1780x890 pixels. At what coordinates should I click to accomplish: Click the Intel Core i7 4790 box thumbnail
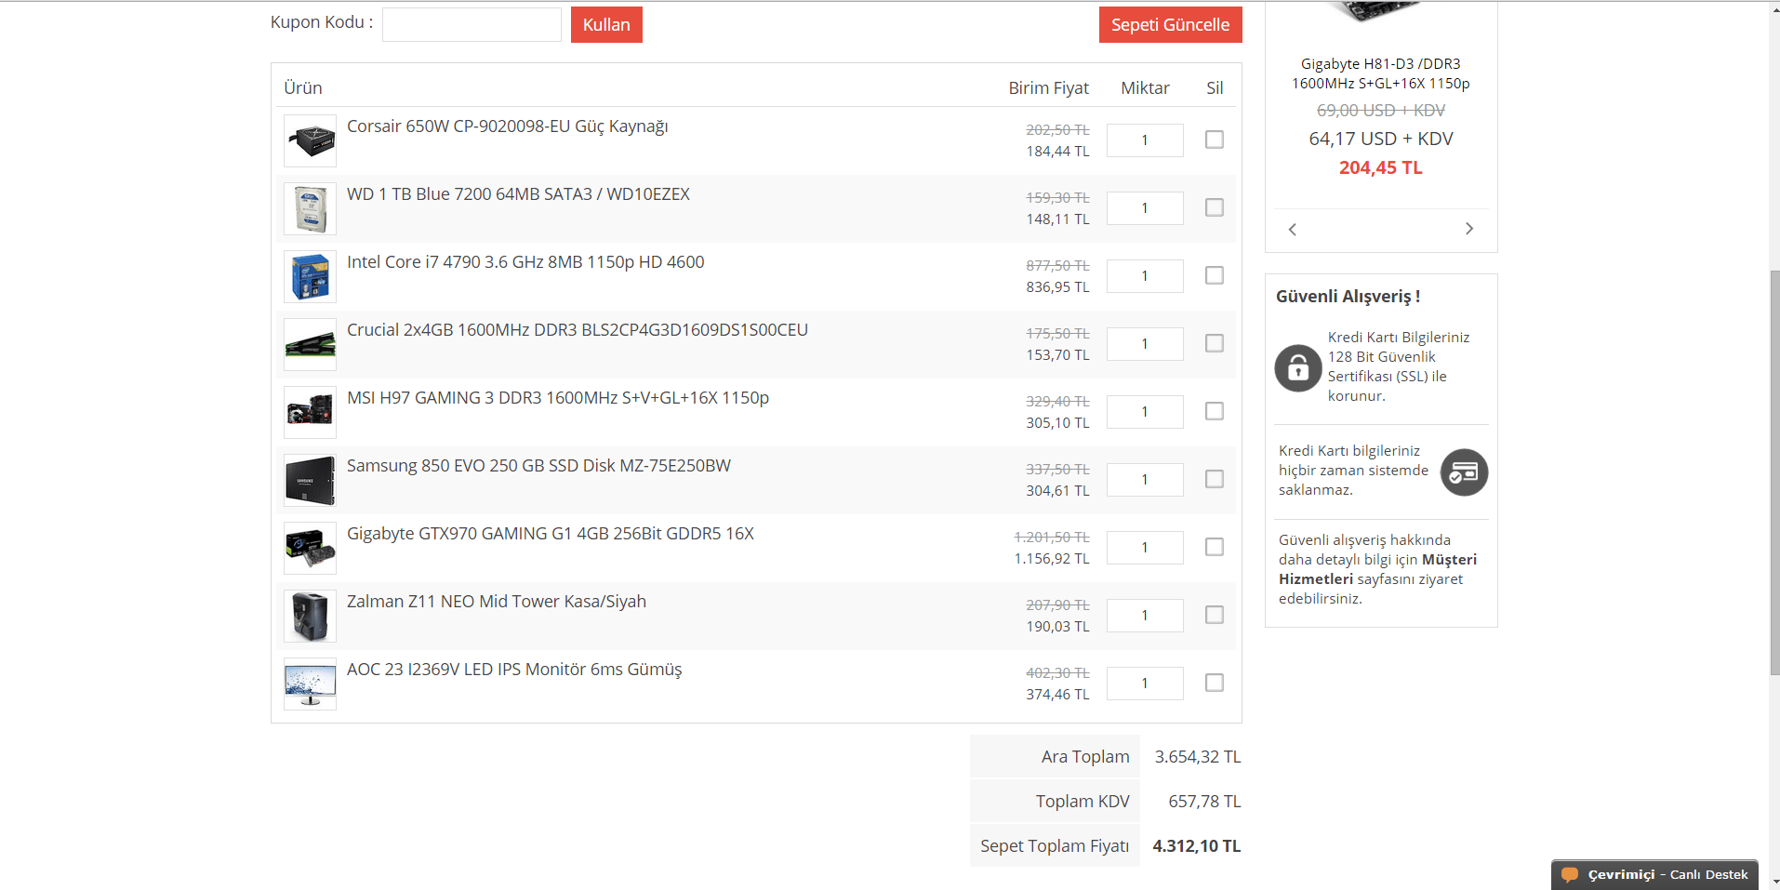point(310,276)
